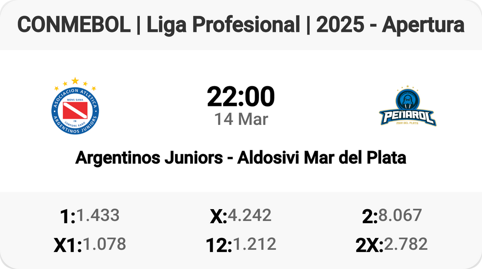
Task: Click the bold "2X:" market label
Action: [369, 245]
